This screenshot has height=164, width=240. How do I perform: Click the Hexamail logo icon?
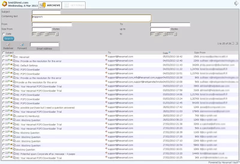pos(4,4)
